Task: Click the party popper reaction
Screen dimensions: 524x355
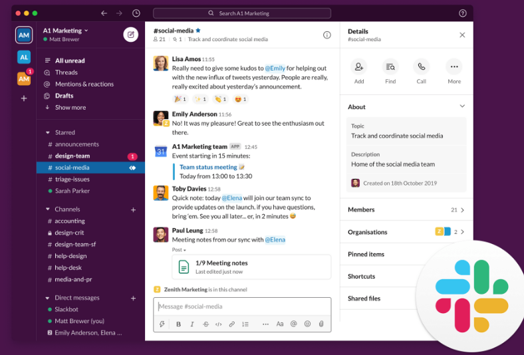Action: point(180,99)
